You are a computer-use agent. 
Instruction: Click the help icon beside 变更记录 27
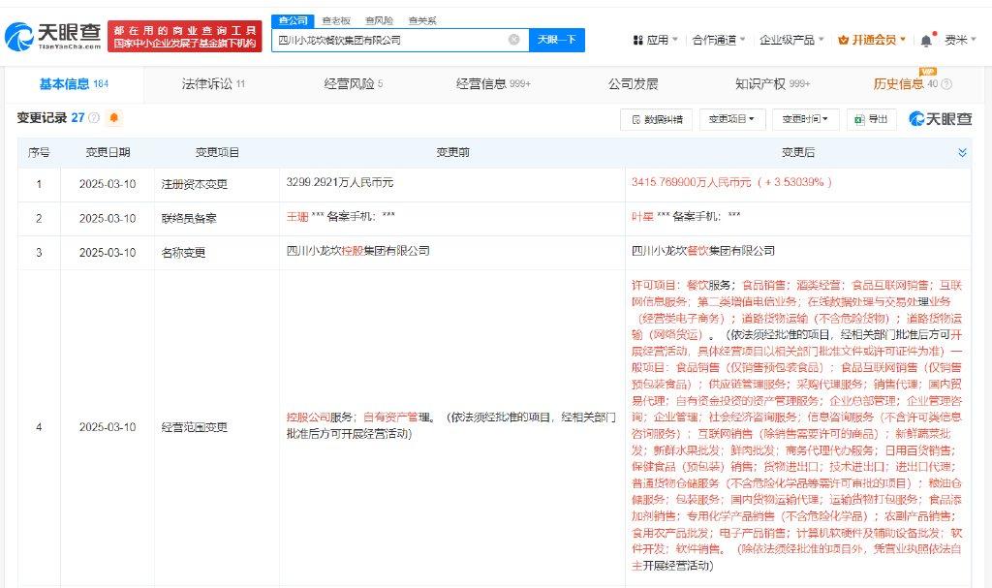94,118
